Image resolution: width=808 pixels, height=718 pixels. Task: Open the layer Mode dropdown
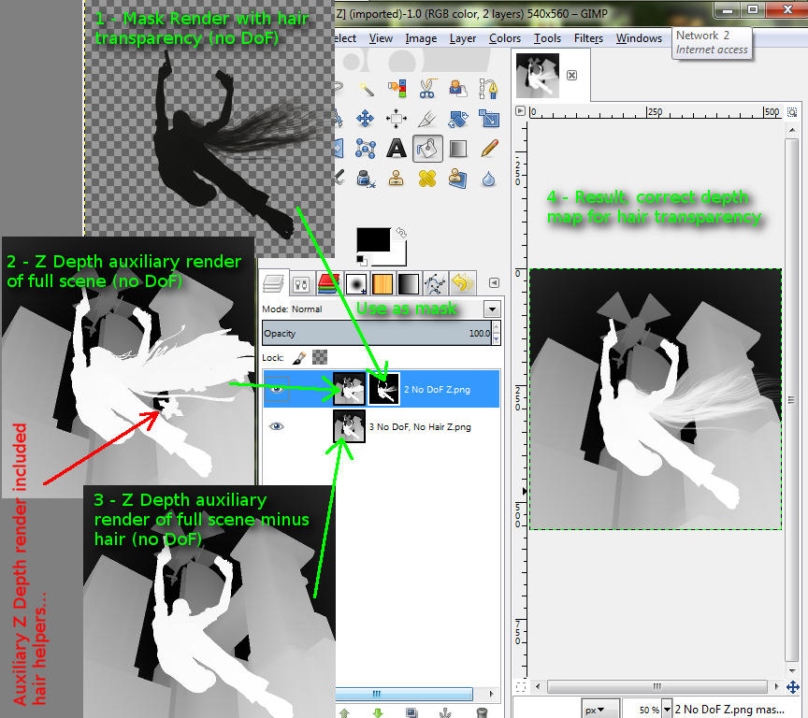click(x=491, y=309)
